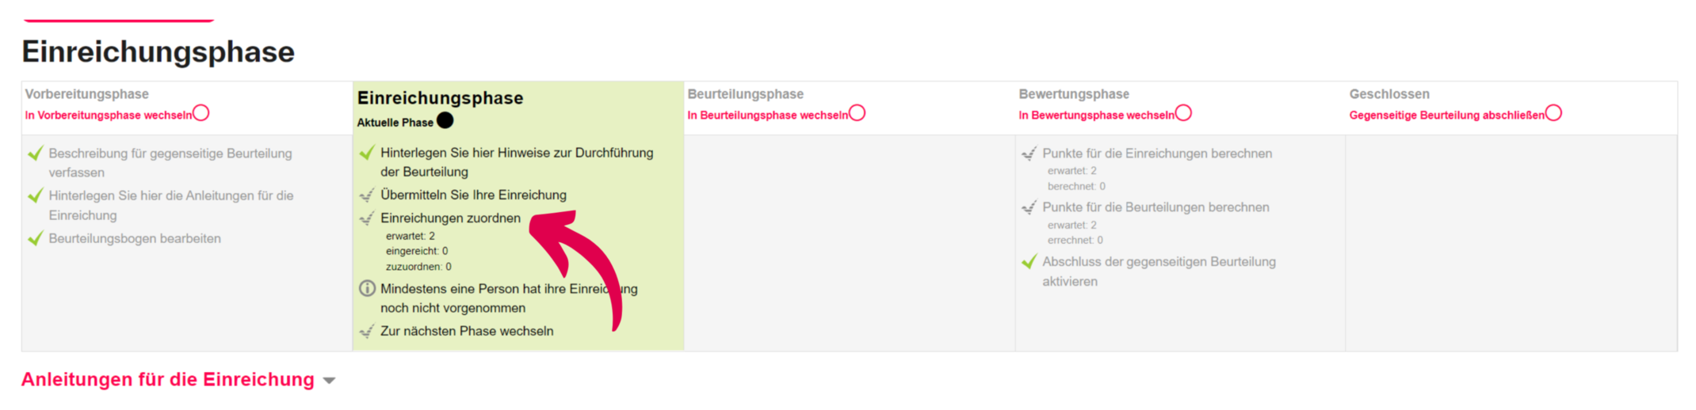Click info icon beside 'Mindestens eine Person' notice
The image size is (1696, 410).
click(367, 288)
